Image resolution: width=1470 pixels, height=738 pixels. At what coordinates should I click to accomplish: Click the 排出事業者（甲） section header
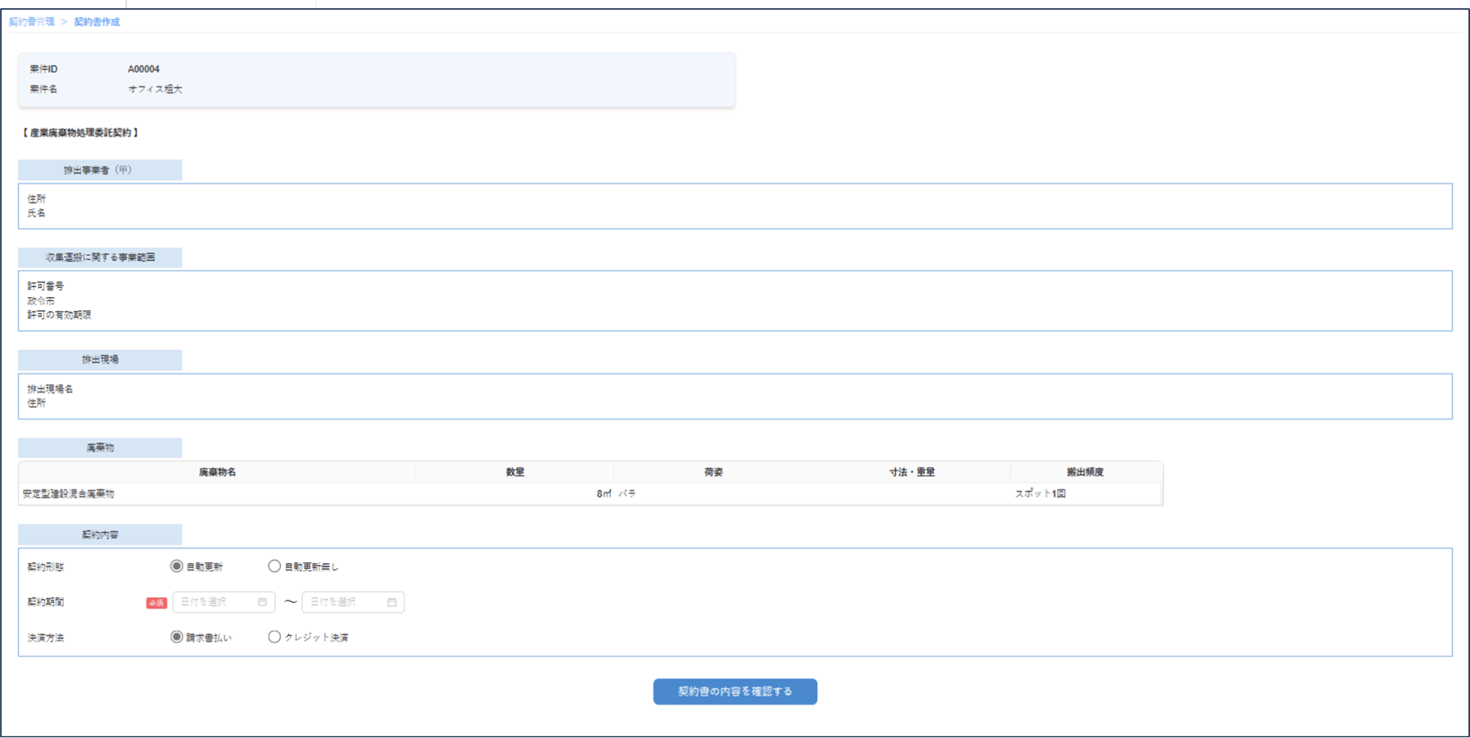tap(99, 170)
